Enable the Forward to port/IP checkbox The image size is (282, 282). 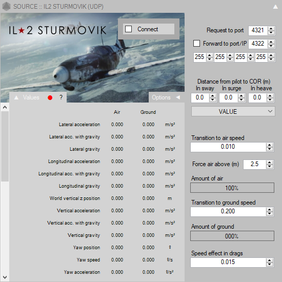[x=196, y=44]
